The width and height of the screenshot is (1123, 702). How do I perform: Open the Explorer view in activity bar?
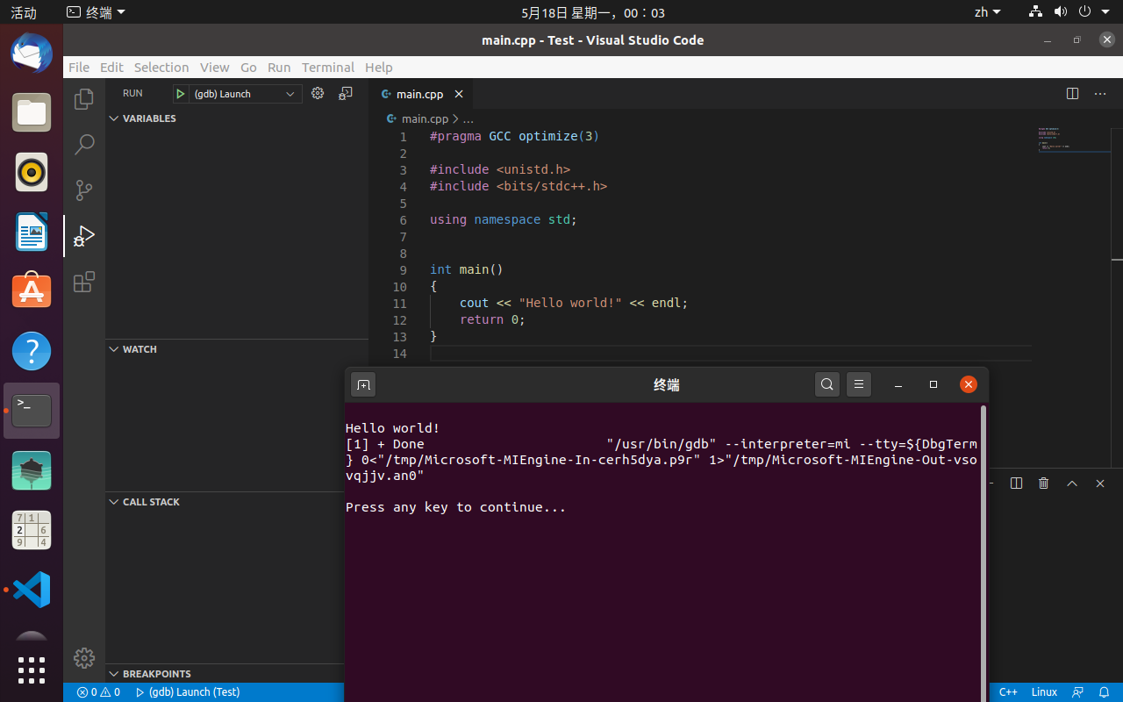[x=84, y=99]
